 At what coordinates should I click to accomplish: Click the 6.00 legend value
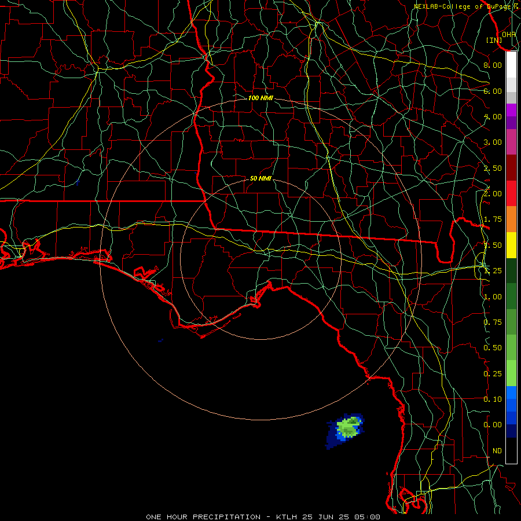(493, 91)
